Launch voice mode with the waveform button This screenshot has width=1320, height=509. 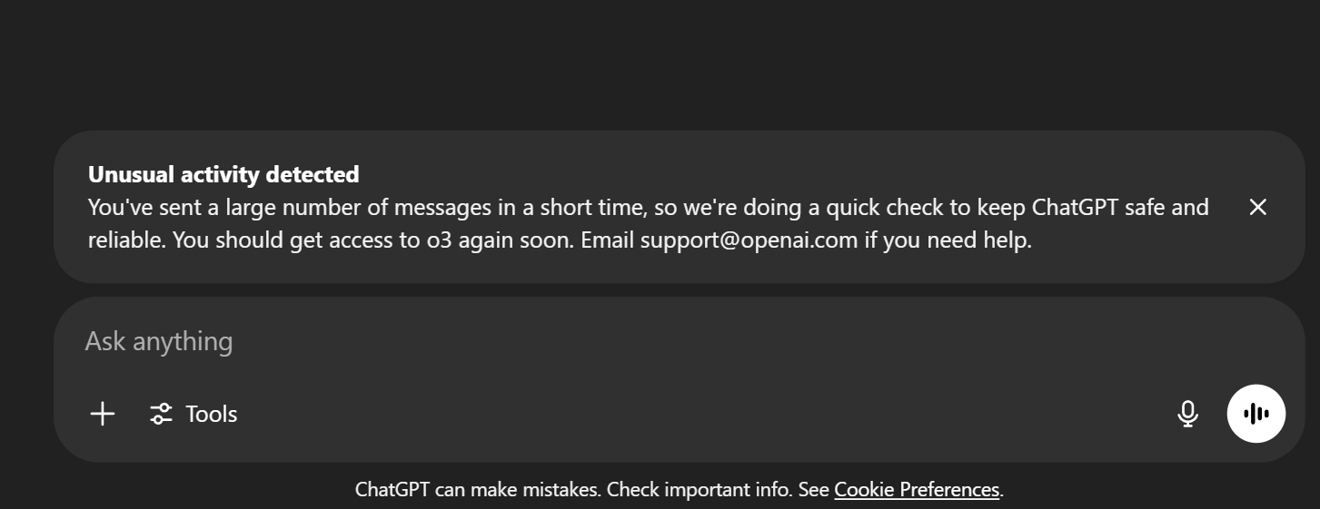[1255, 414]
